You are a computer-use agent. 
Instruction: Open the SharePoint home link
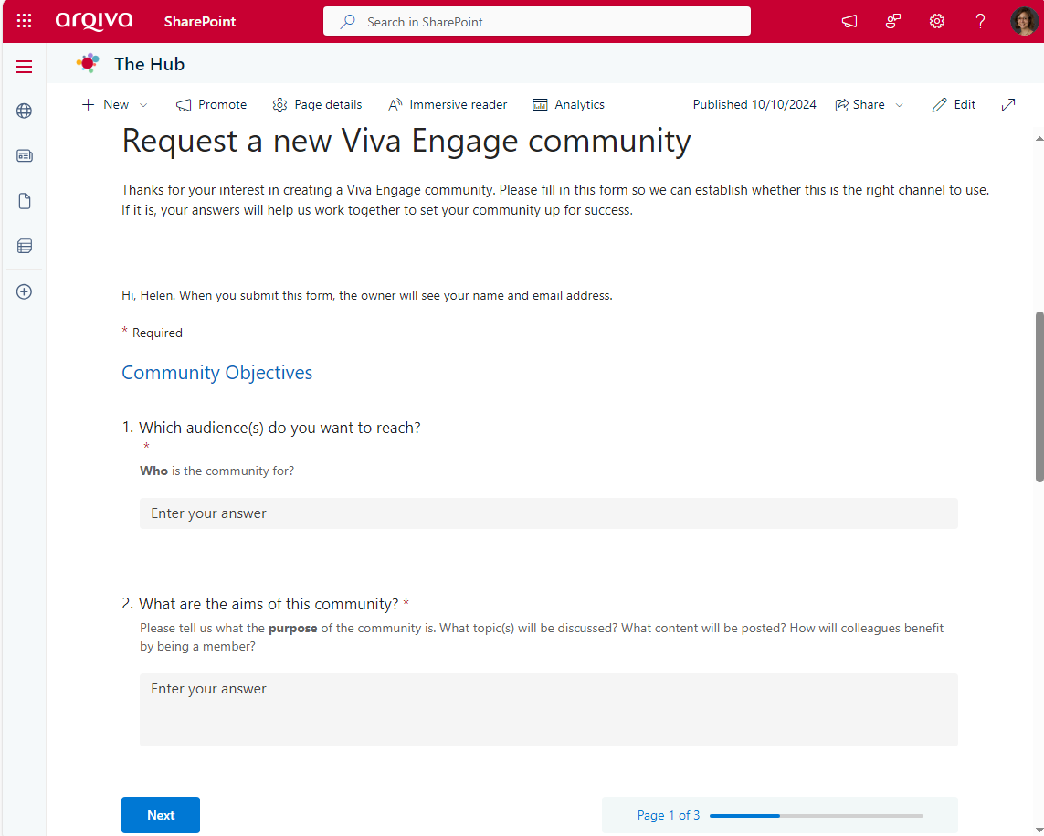point(200,21)
